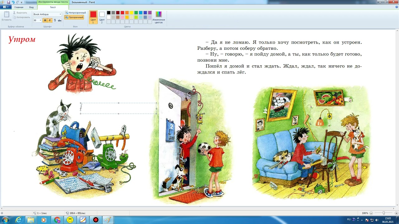The height and width of the screenshot is (224, 399).
Task: Click the 1 × 1пкс selection size text
Action: coord(42,213)
